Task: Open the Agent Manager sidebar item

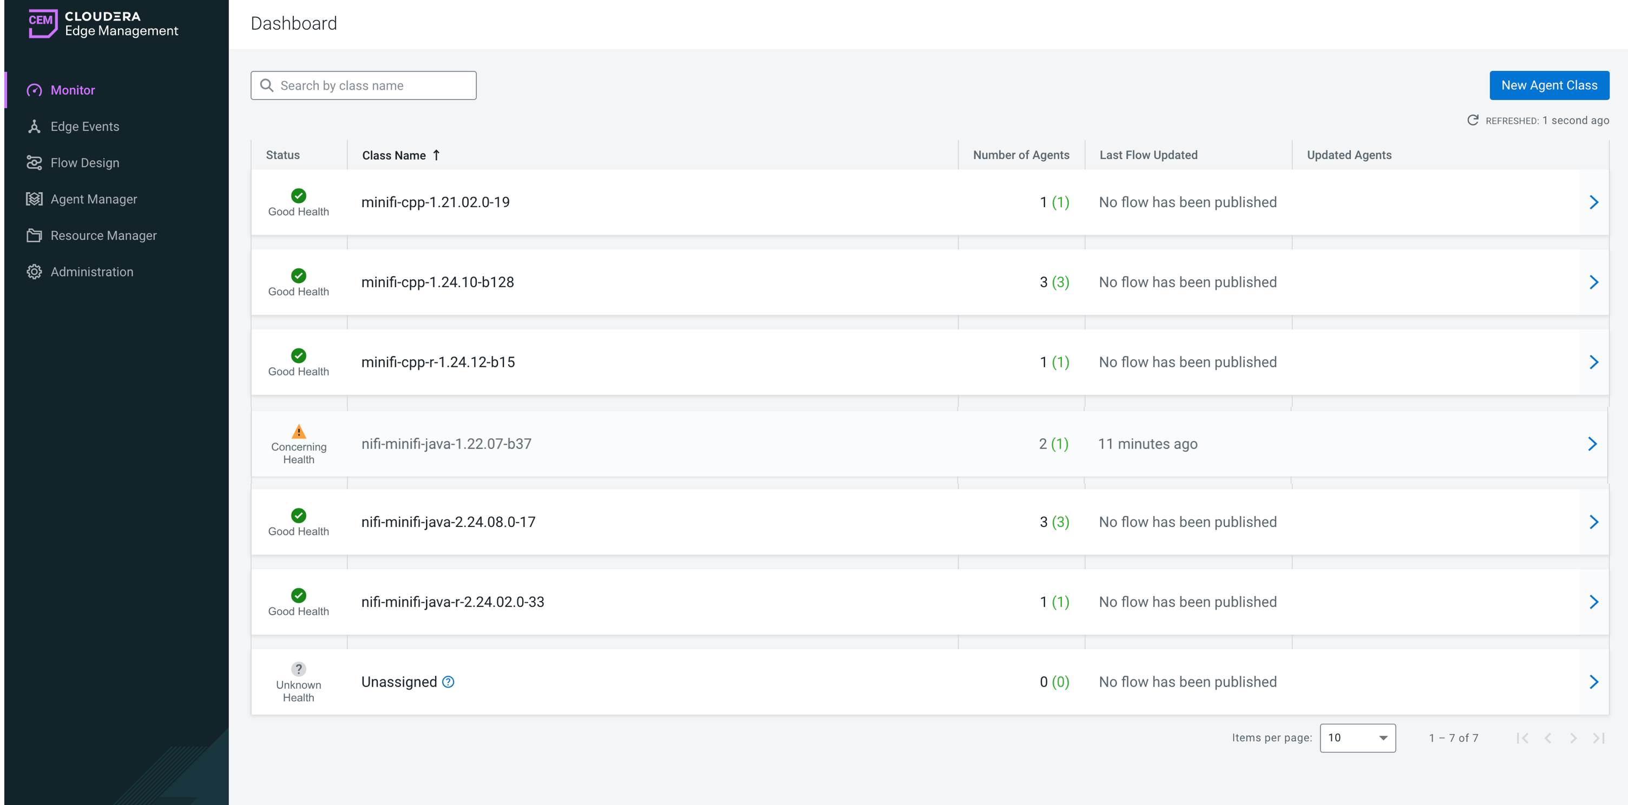Action: pos(94,199)
